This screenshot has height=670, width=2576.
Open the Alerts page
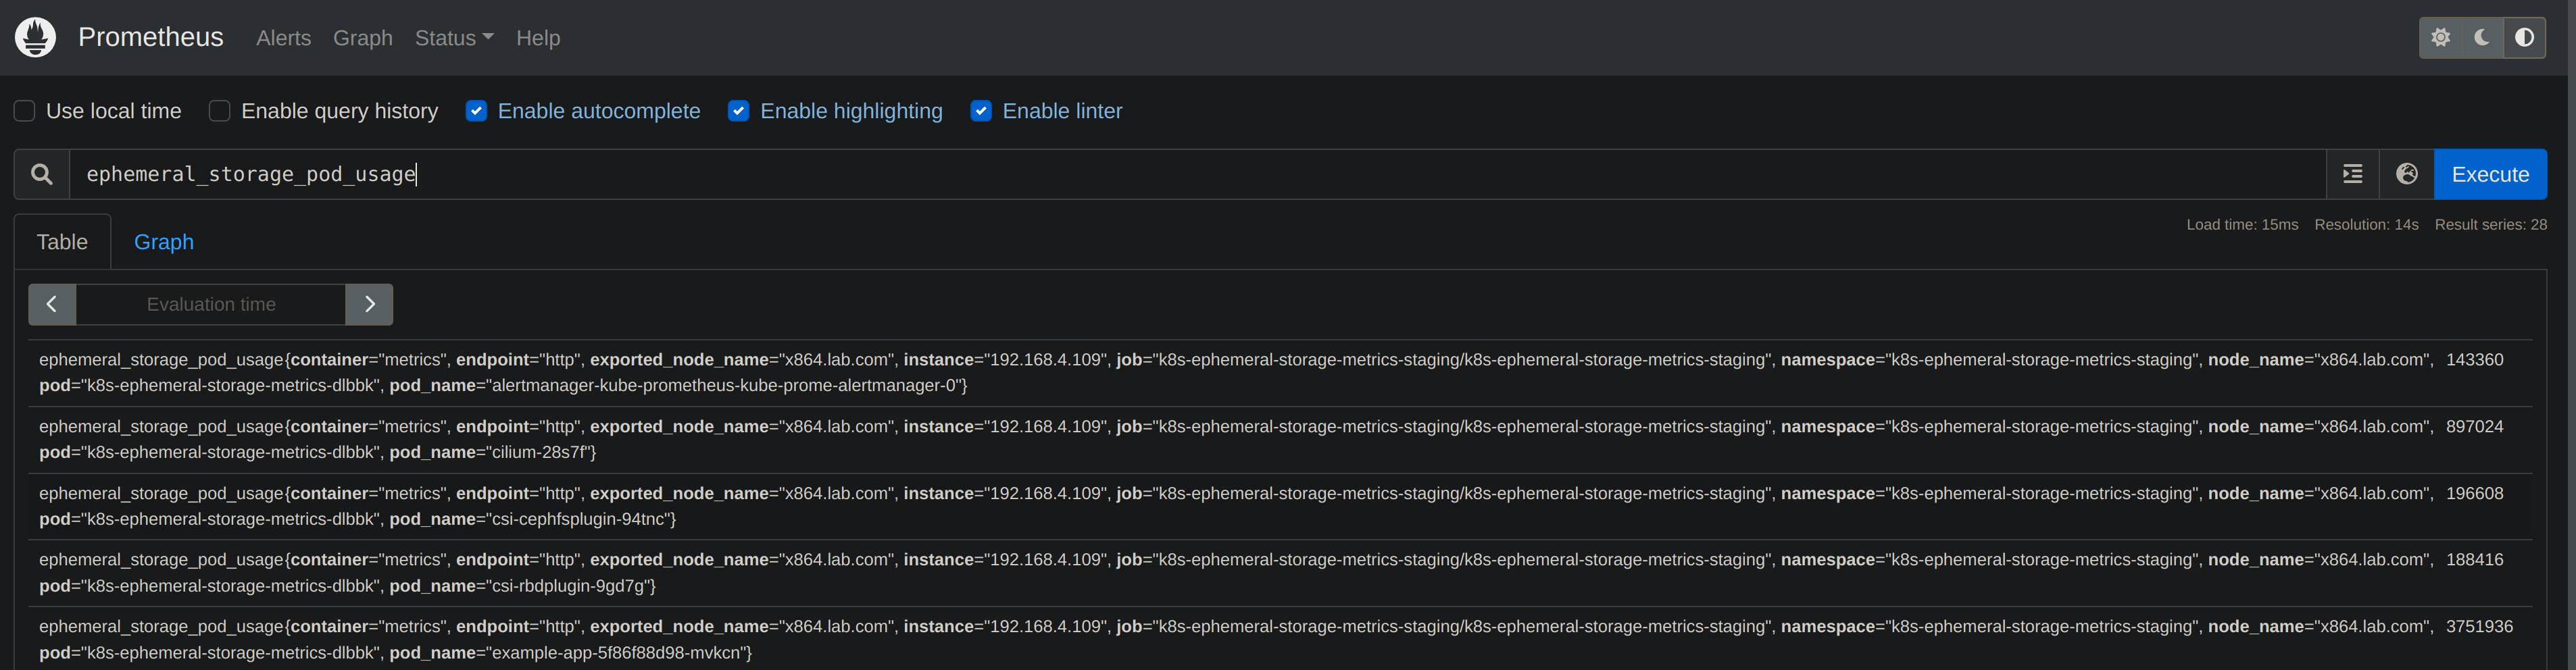283,38
